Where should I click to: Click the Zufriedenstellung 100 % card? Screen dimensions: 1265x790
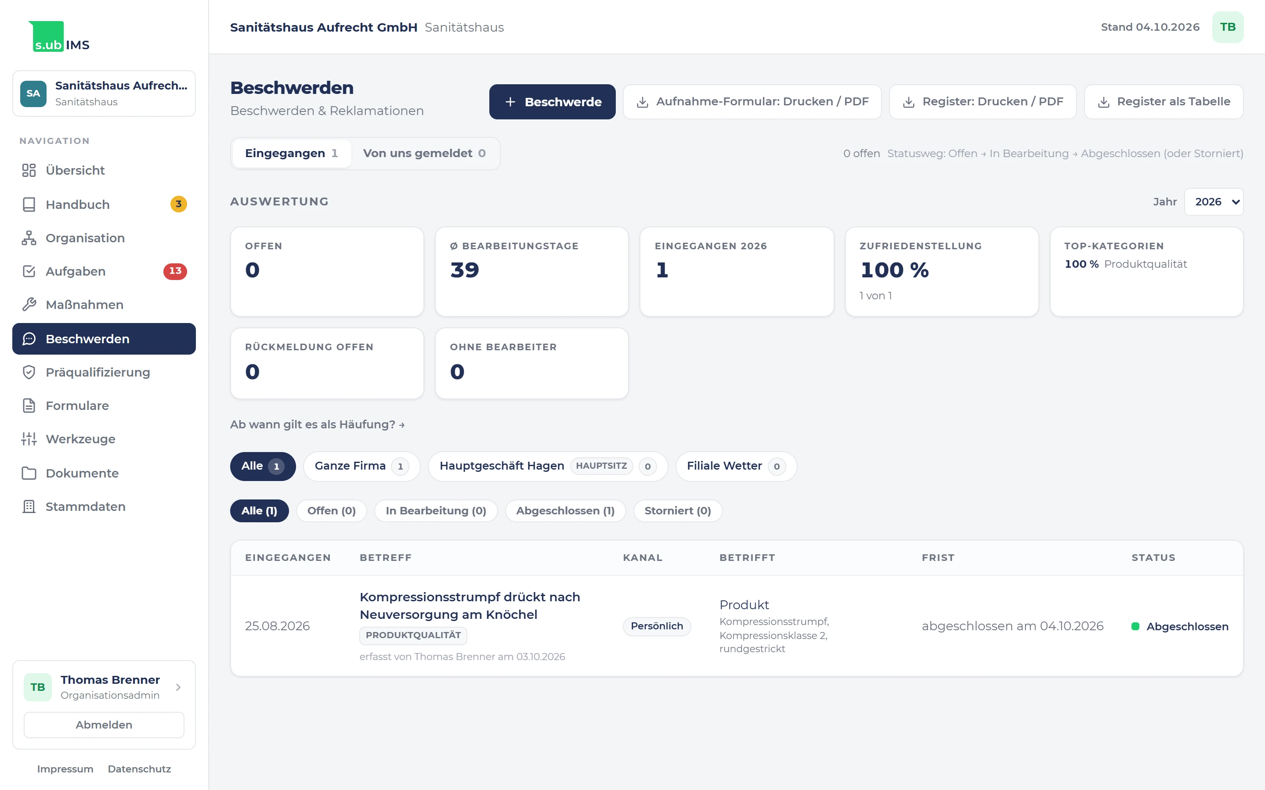coord(941,271)
